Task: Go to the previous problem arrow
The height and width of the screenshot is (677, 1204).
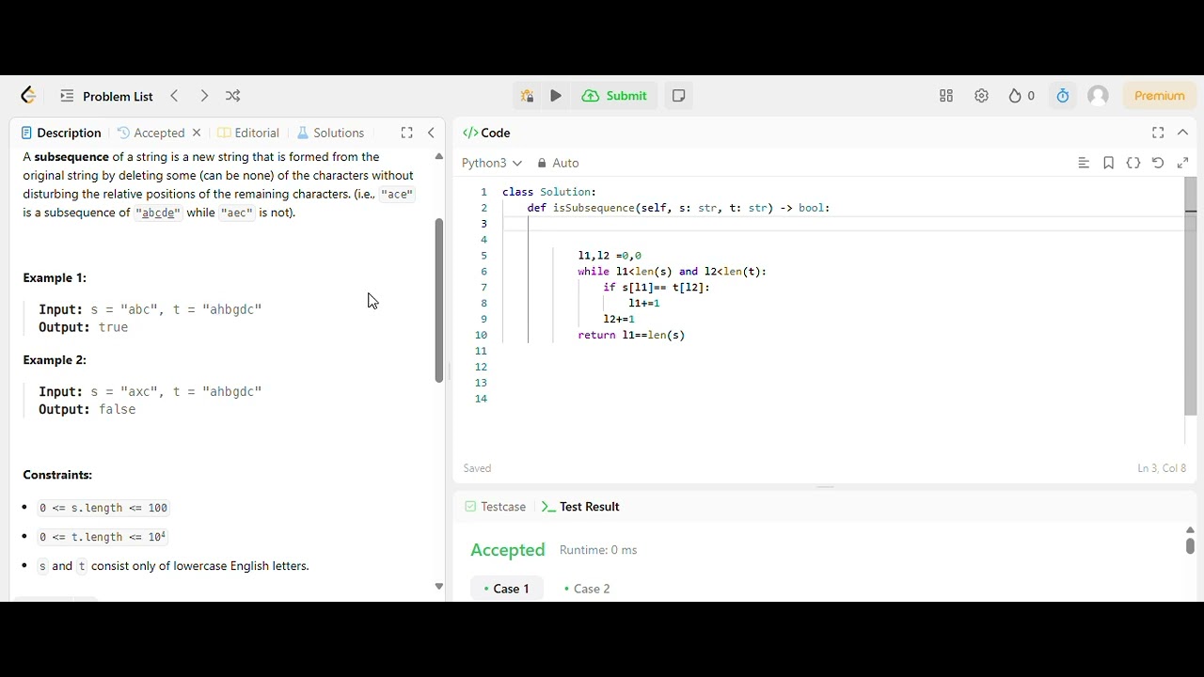Action: tap(174, 96)
